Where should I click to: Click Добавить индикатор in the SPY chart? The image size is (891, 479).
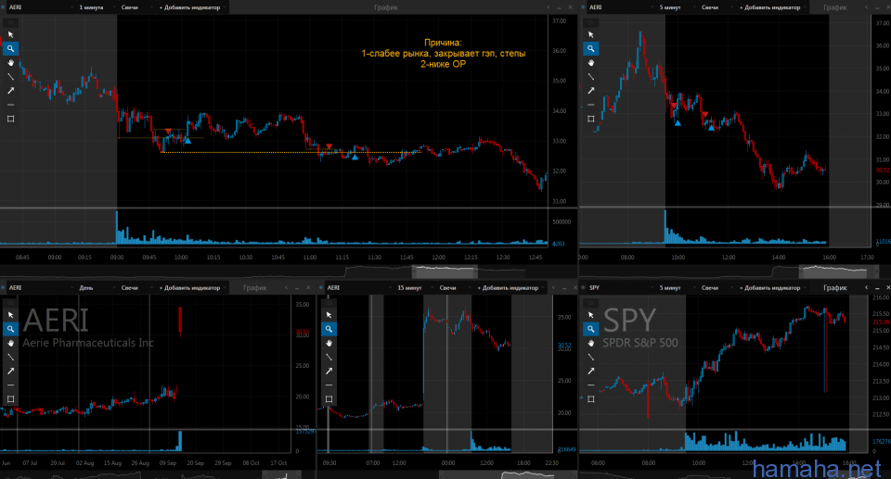[772, 288]
